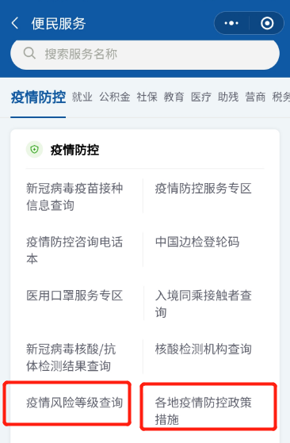This screenshot has width=290, height=443.
Task: Switch to the 营商 tab
Action: (255, 97)
